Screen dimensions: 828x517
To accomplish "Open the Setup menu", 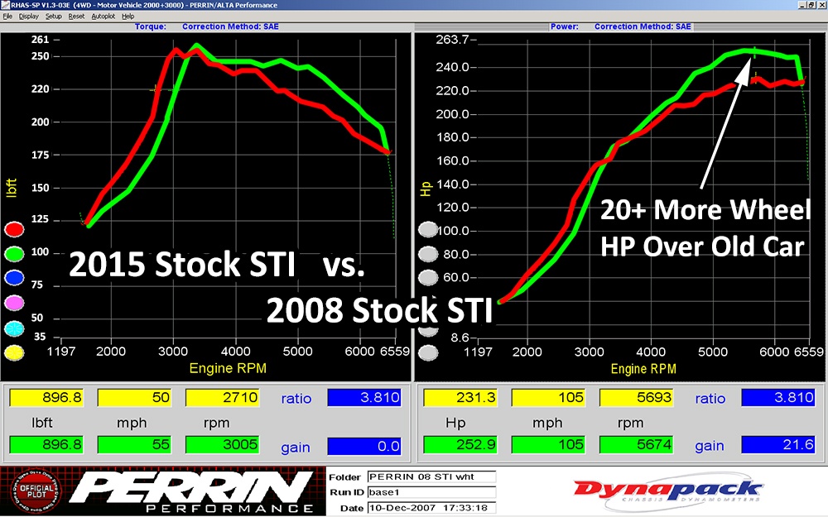I will (x=53, y=17).
